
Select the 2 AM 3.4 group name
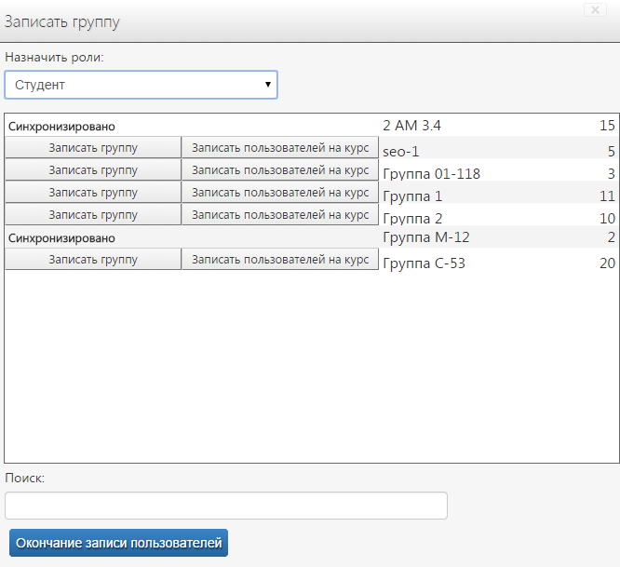point(413,126)
